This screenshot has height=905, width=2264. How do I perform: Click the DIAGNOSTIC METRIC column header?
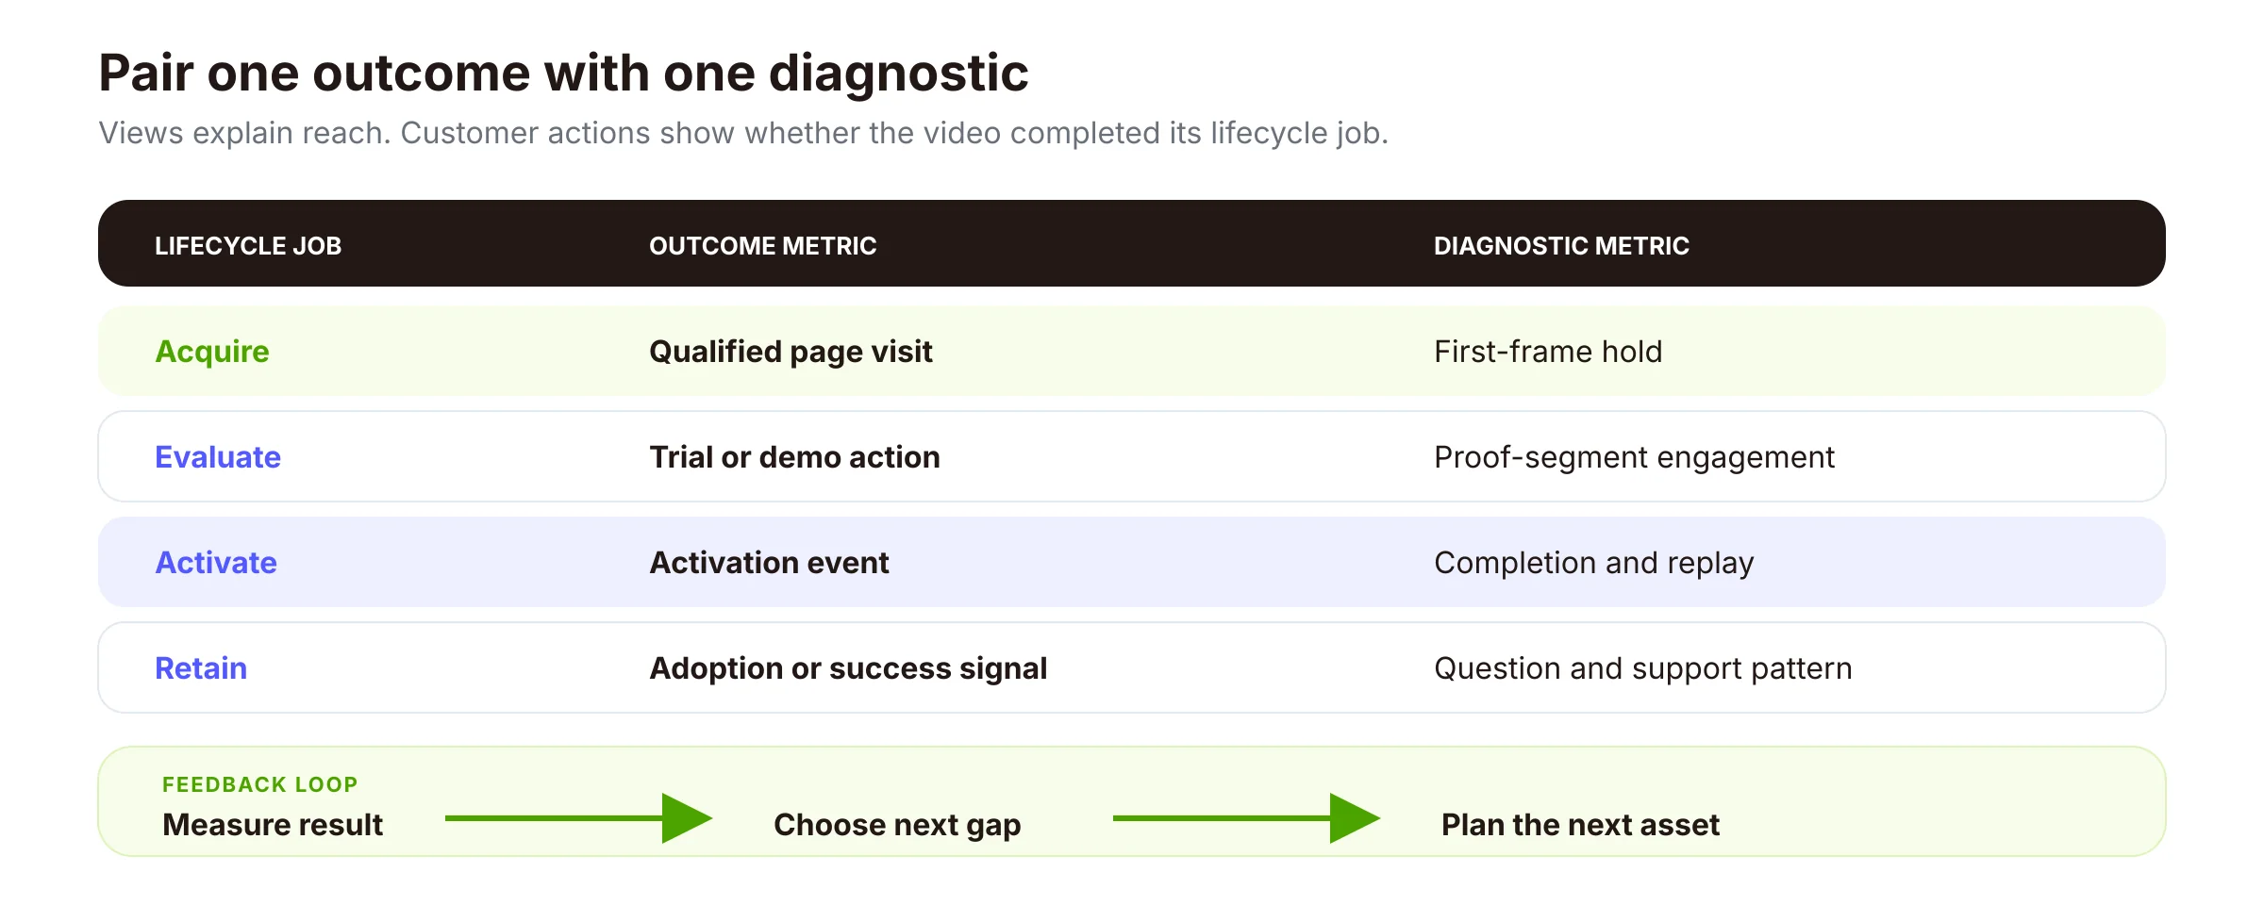1561,246
